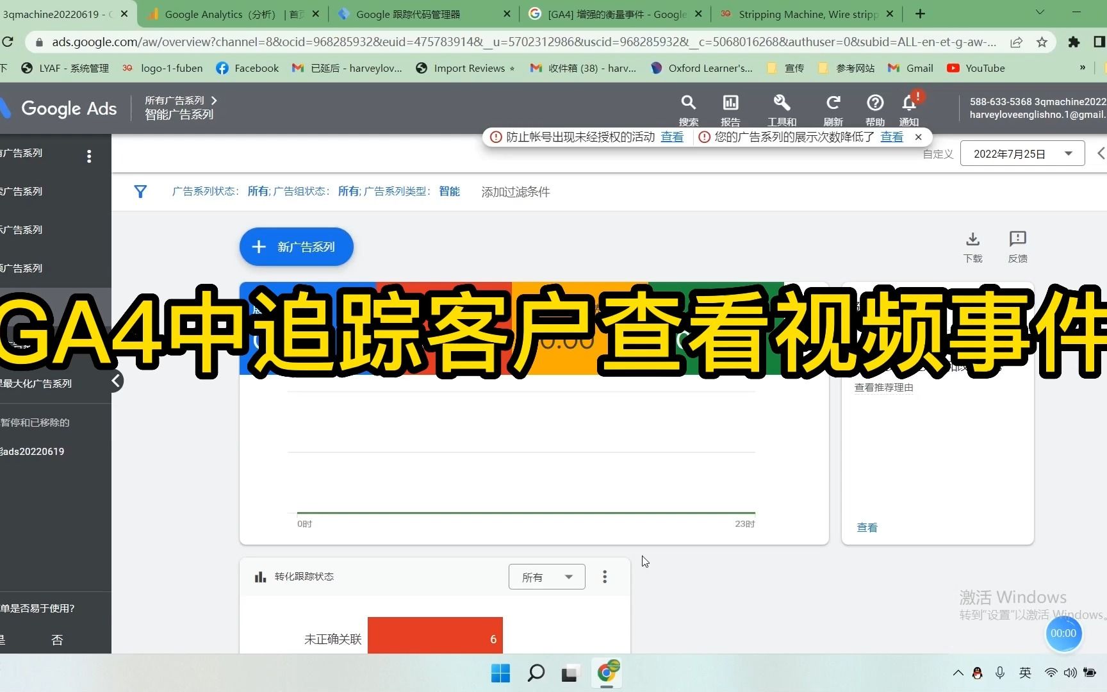
Task: Collapse the left sidebar with arrow
Action: point(116,381)
